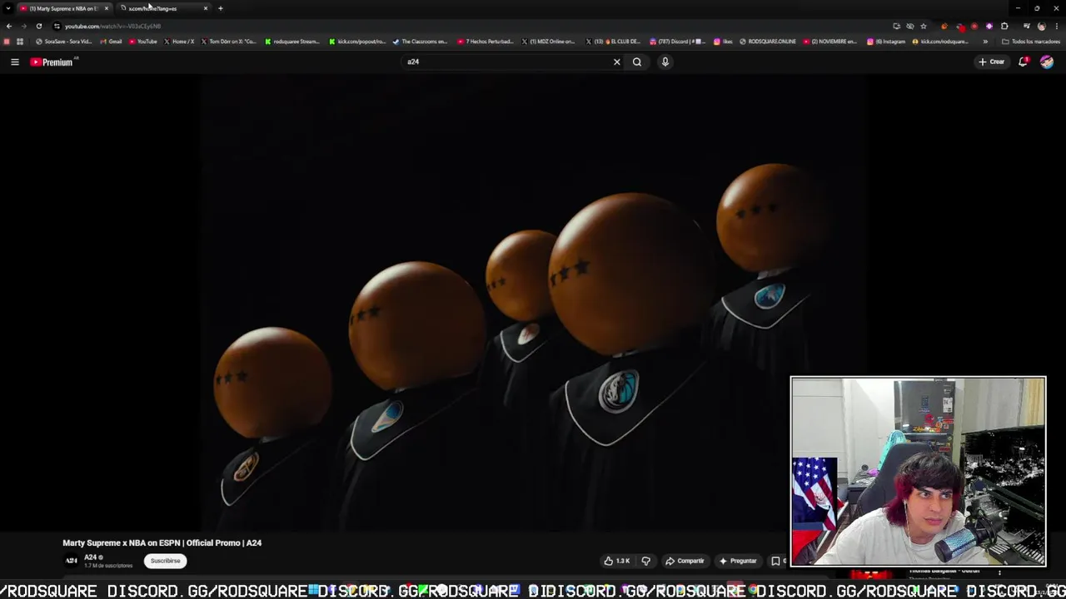The width and height of the screenshot is (1066, 599).
Task: Click the install/cast screen icon in address bar
Action: tap(897, 26)
